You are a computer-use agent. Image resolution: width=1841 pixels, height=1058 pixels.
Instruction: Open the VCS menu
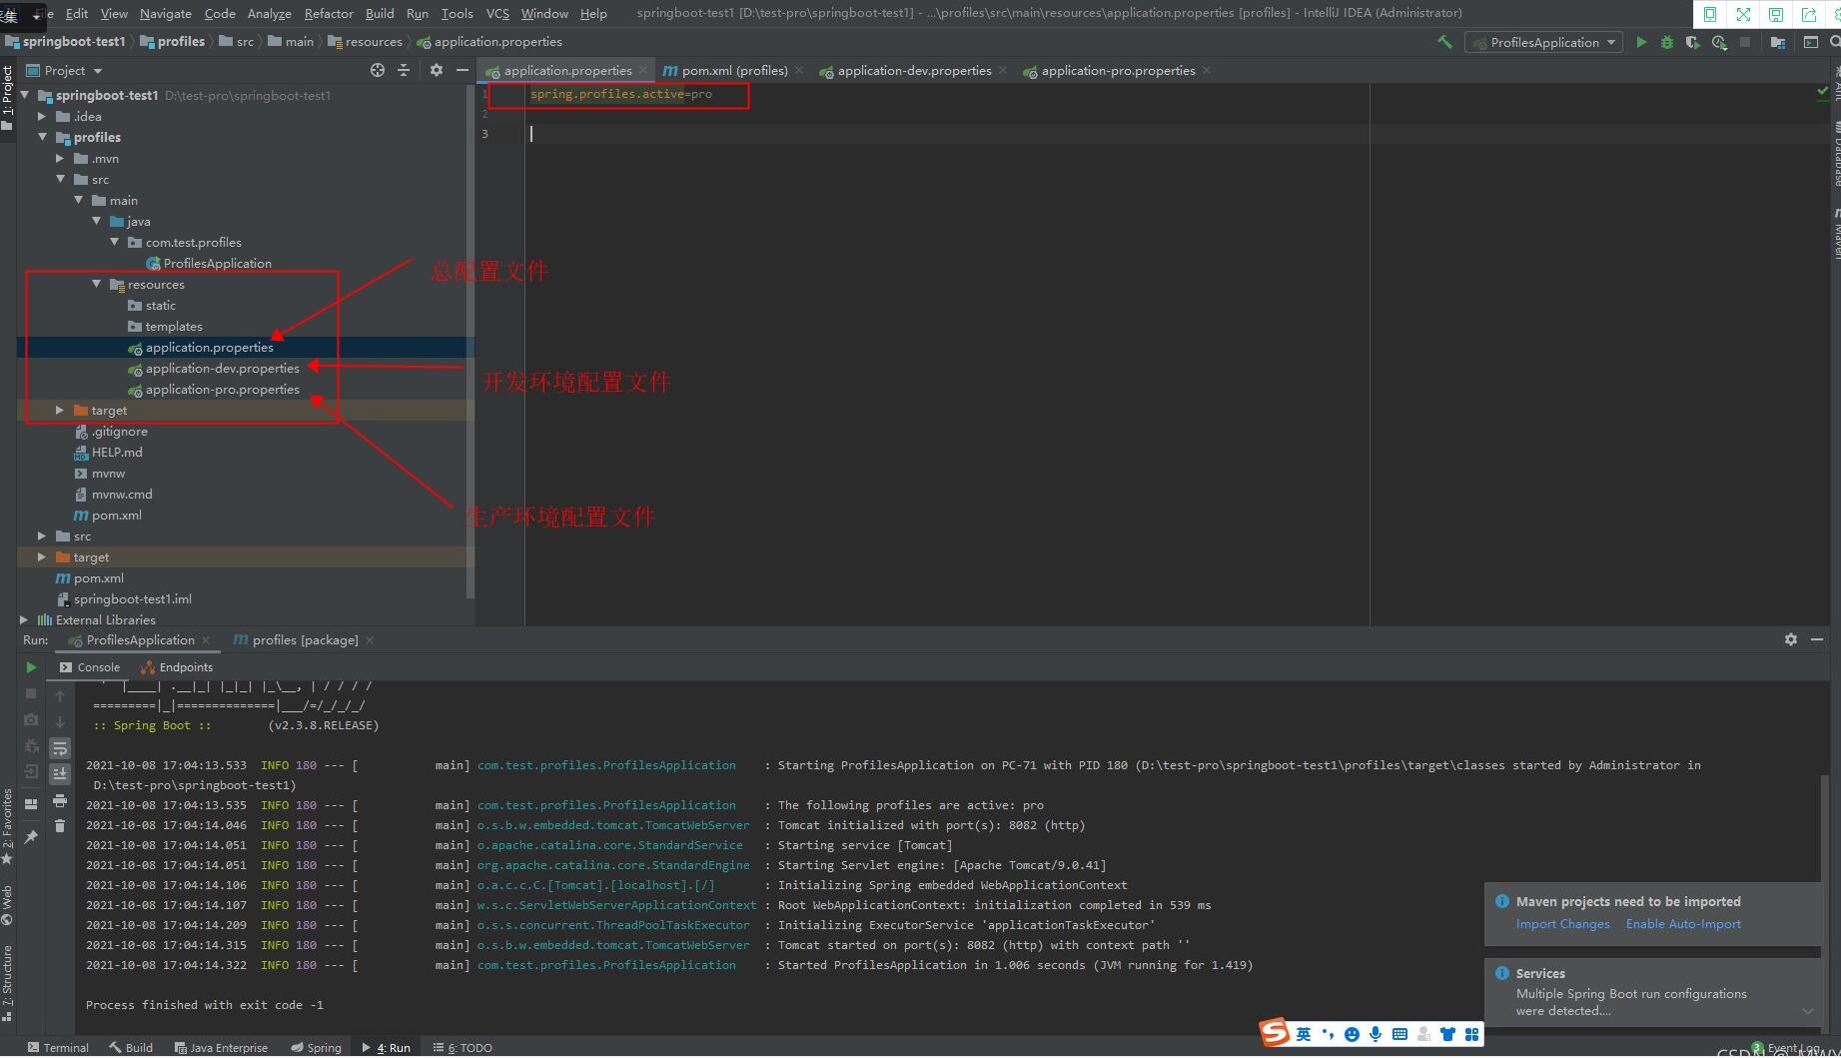pyautogui.click(x=497, y=13)
